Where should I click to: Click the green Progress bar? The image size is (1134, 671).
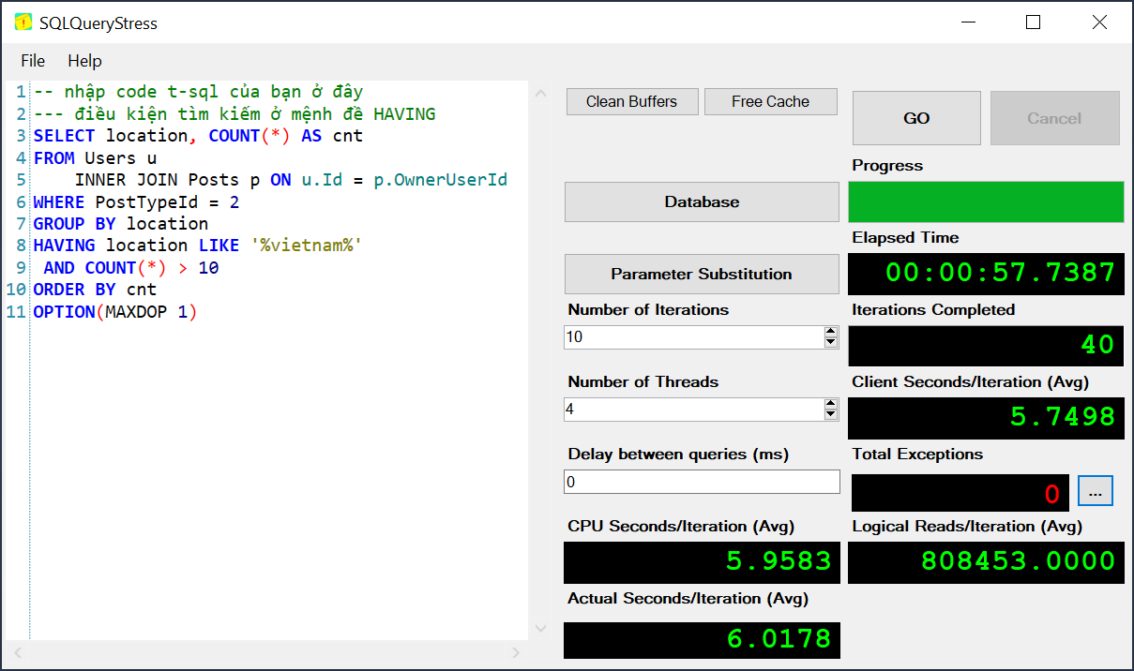[x=986, y=201]
